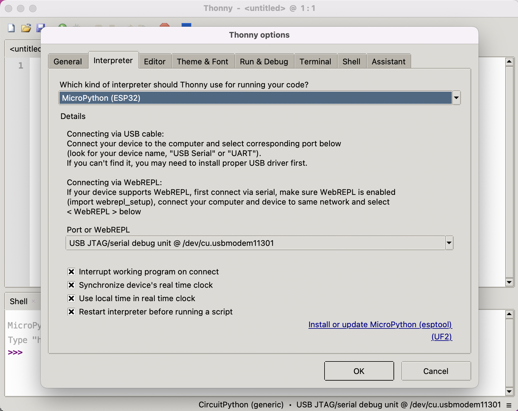The height and width of the screenshot is (411, 518).
Task: Toggle Restart interpreter before running a script
Action: tap(71, 312)
